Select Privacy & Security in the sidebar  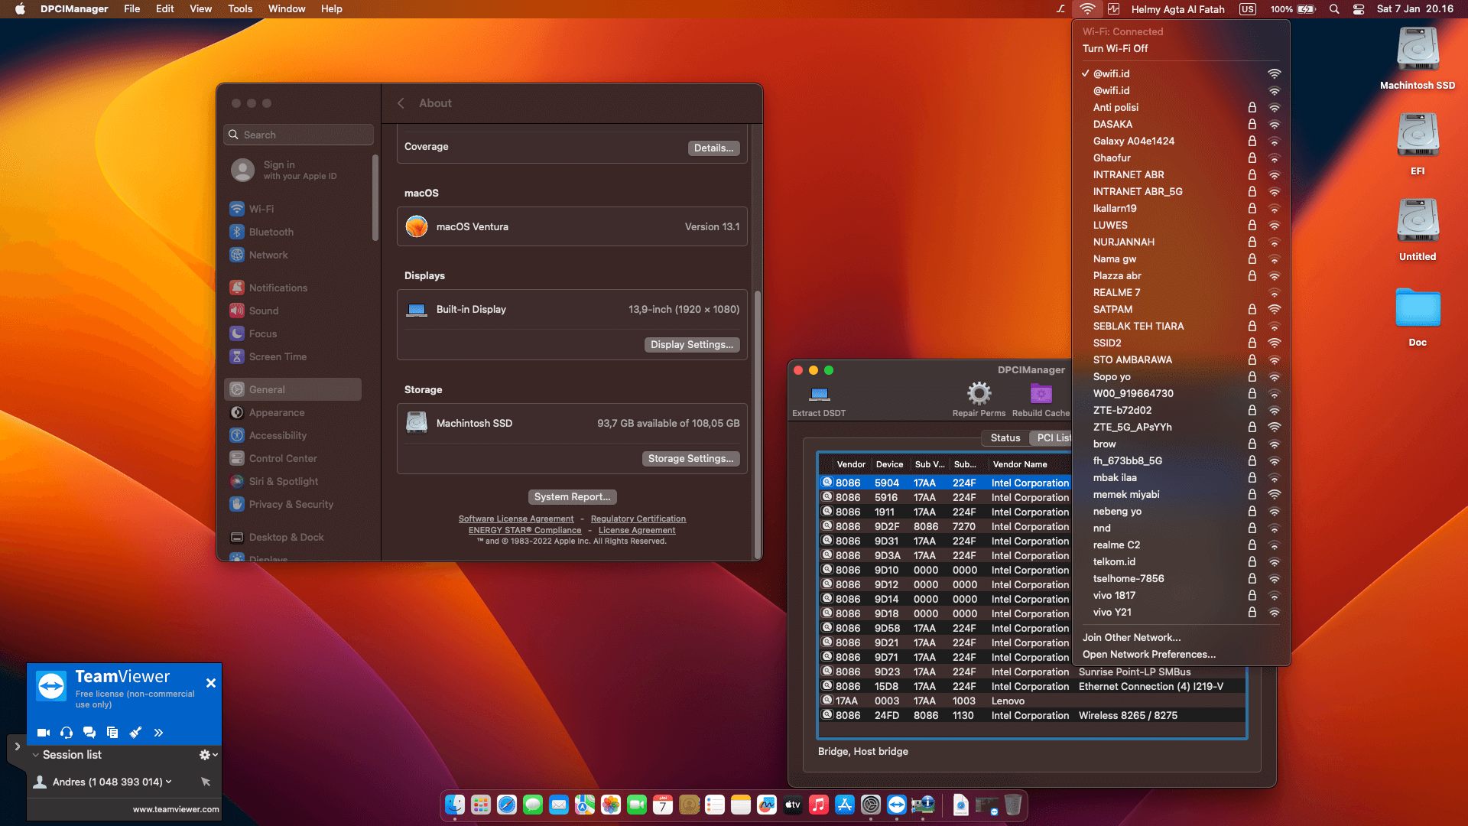tap(291, 504)
